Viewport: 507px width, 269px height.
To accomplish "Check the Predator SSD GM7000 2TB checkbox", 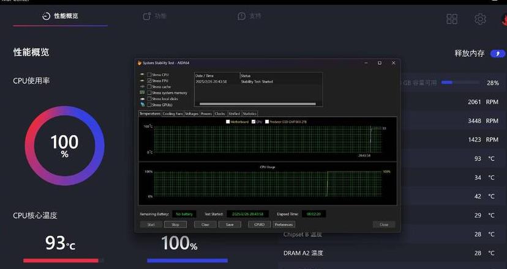I will (x=267, y=122).
